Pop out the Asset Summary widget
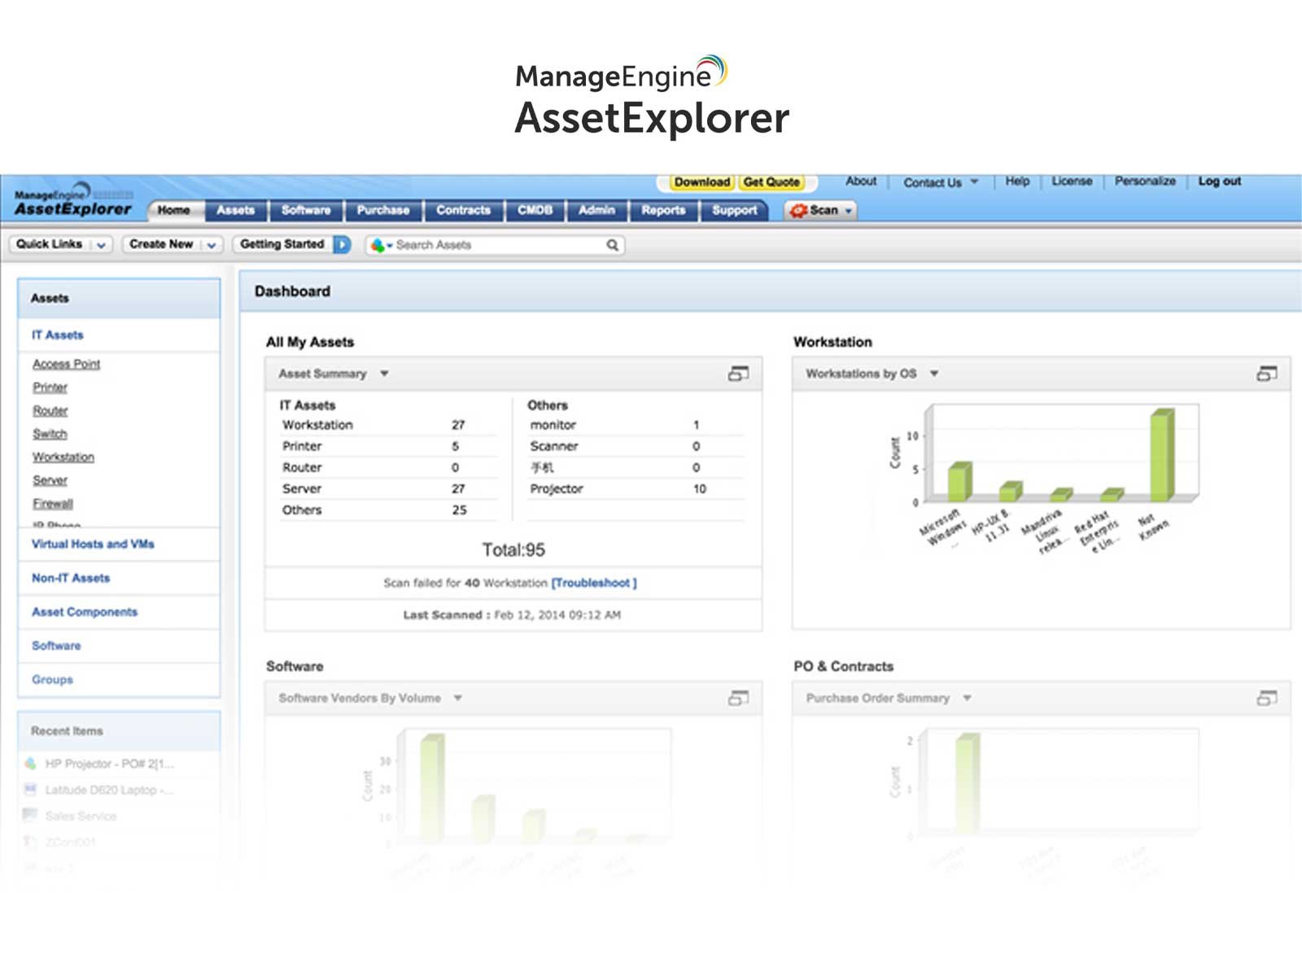Screen dimensions: 1302x959 [738, 374]
